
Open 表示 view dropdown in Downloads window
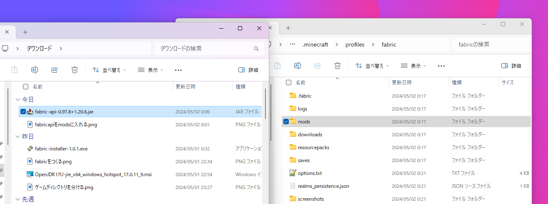[x=150, y=70]
